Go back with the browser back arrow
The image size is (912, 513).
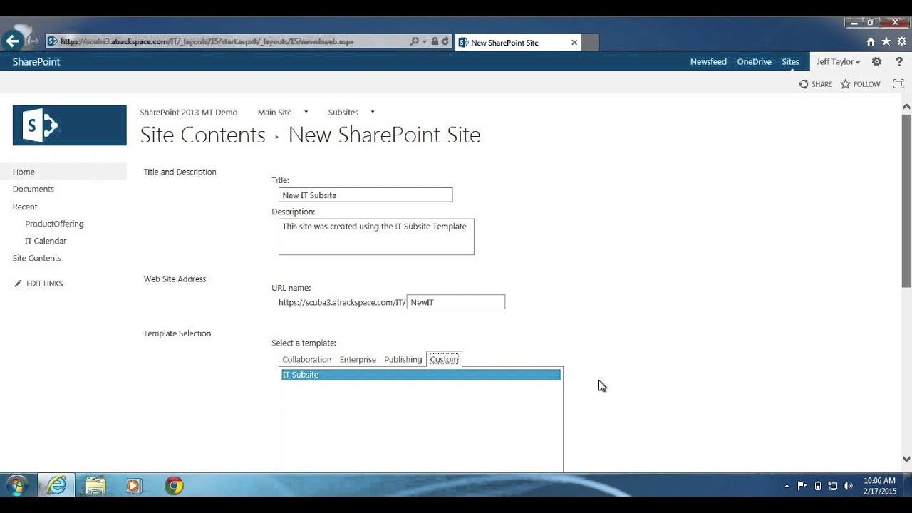12,41
